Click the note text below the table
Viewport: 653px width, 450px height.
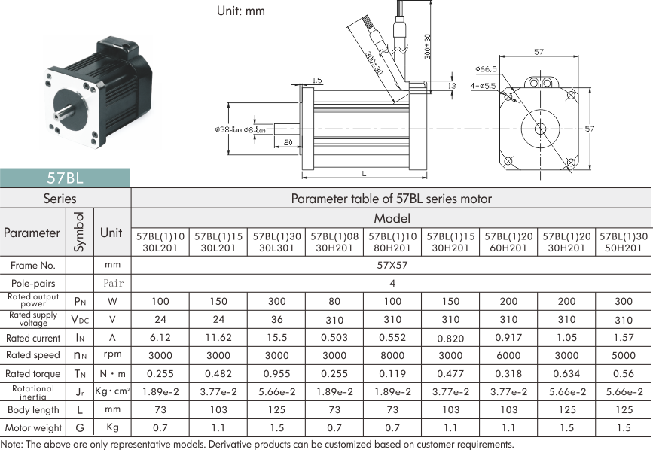click(256, 444)
